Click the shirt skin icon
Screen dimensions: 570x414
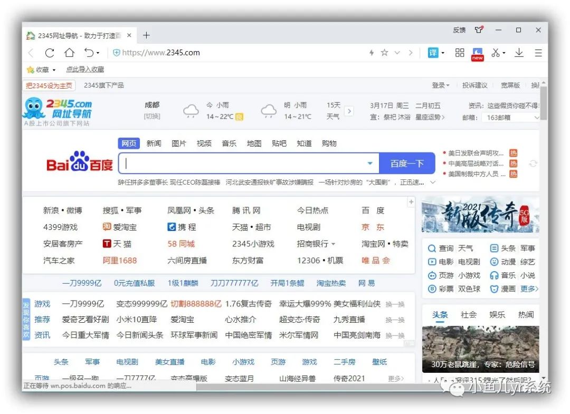479,30
